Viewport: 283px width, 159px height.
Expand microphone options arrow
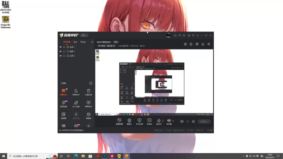tap(163, 121)
